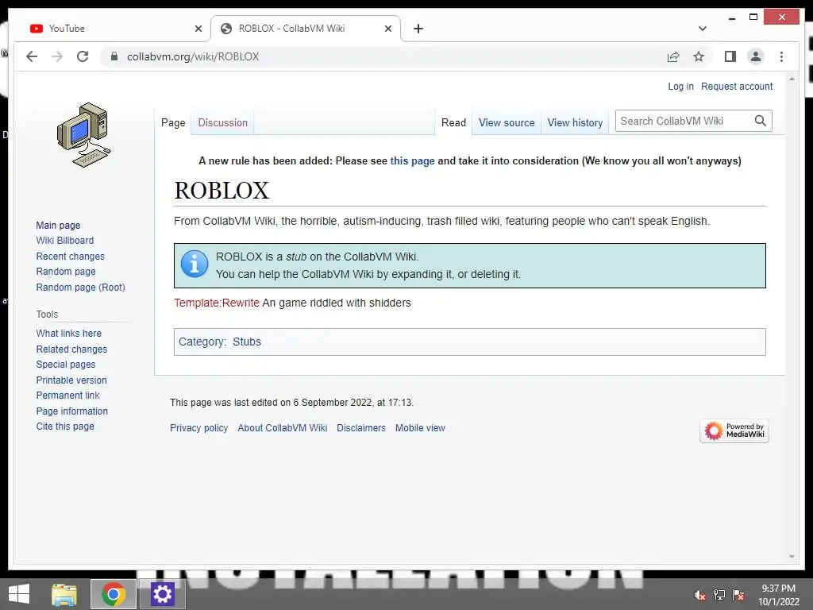Open the Action Center flag icon
813x610 pixels.
[x=738, y=595]
